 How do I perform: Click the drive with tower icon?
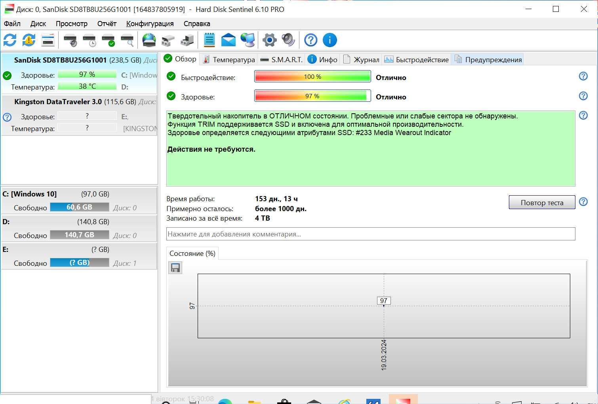(x=187, y=40)
